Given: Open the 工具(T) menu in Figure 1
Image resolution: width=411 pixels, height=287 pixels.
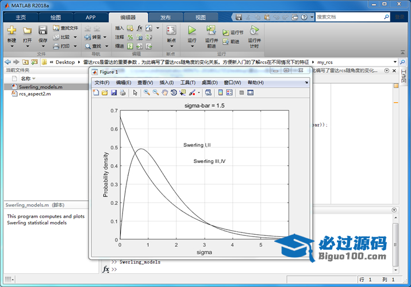Looking at the screenshot, I should [188, 83].
